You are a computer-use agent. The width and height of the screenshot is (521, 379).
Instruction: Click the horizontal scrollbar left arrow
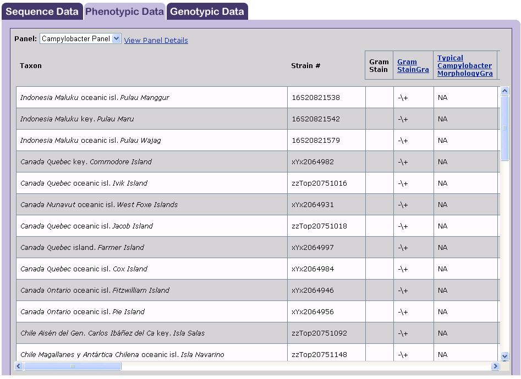pyautogui.click(x=19, y=366)
